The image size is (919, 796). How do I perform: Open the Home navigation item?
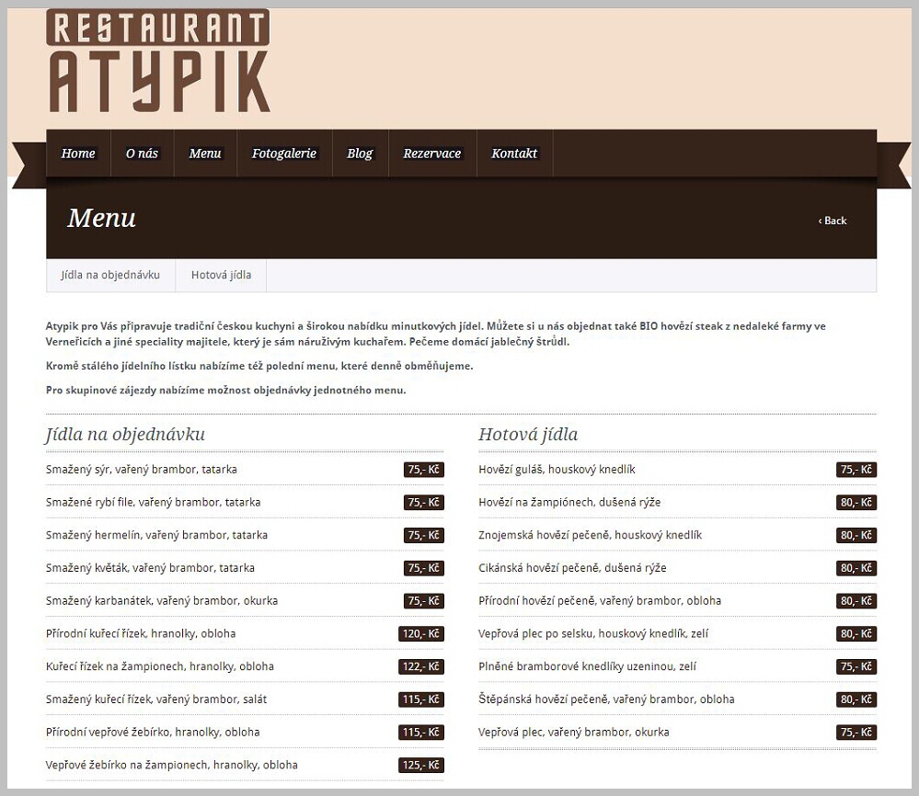click(78, 154)
